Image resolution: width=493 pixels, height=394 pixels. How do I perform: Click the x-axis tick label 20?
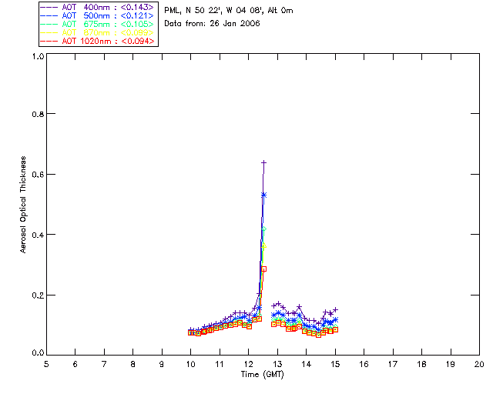pyautogui.click(x=479, y=364)
